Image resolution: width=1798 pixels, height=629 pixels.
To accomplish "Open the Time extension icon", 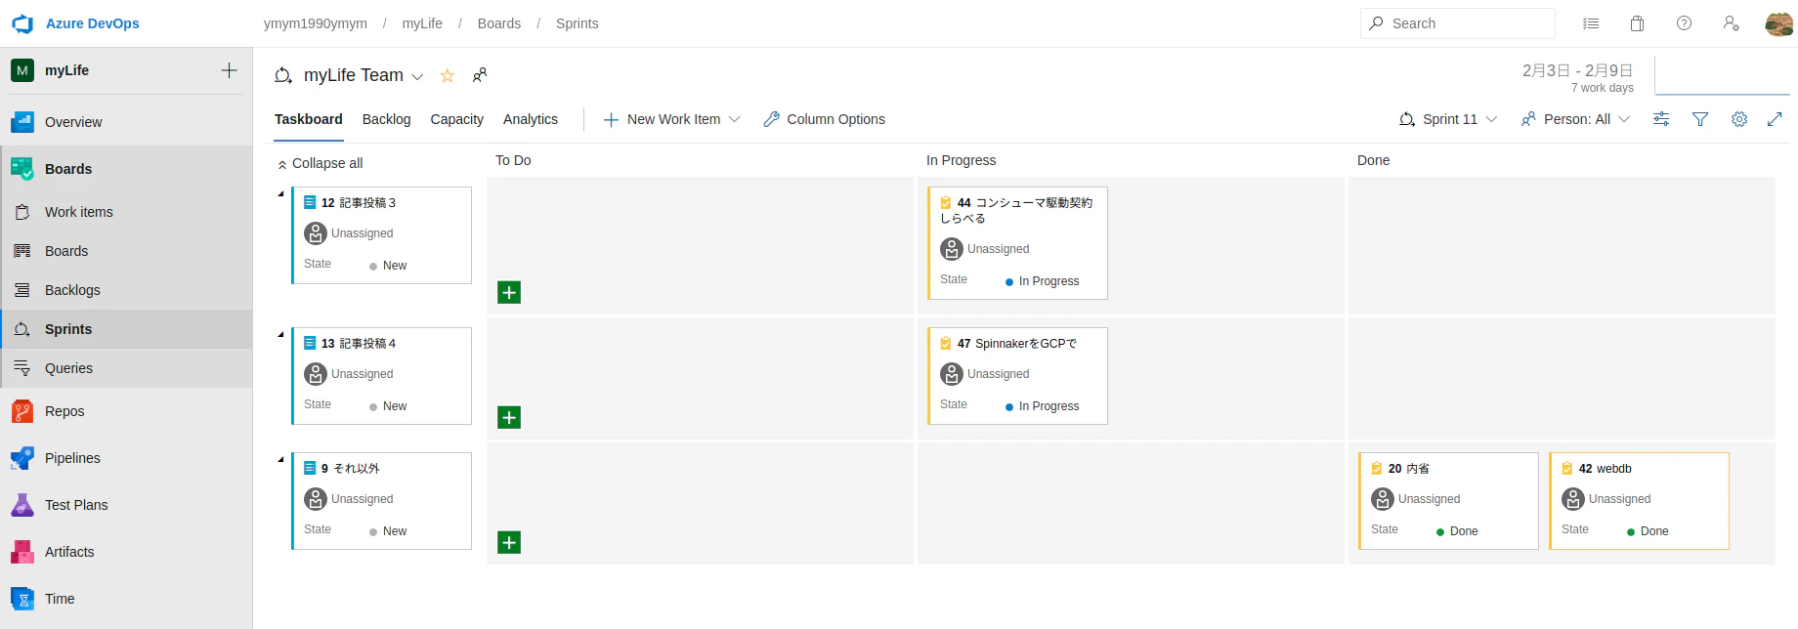I will 22,599.
